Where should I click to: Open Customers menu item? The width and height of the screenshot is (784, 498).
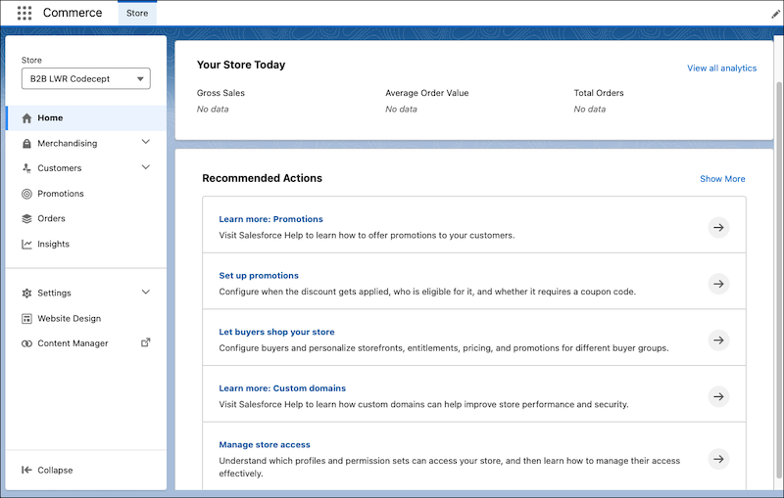(86, 168)
